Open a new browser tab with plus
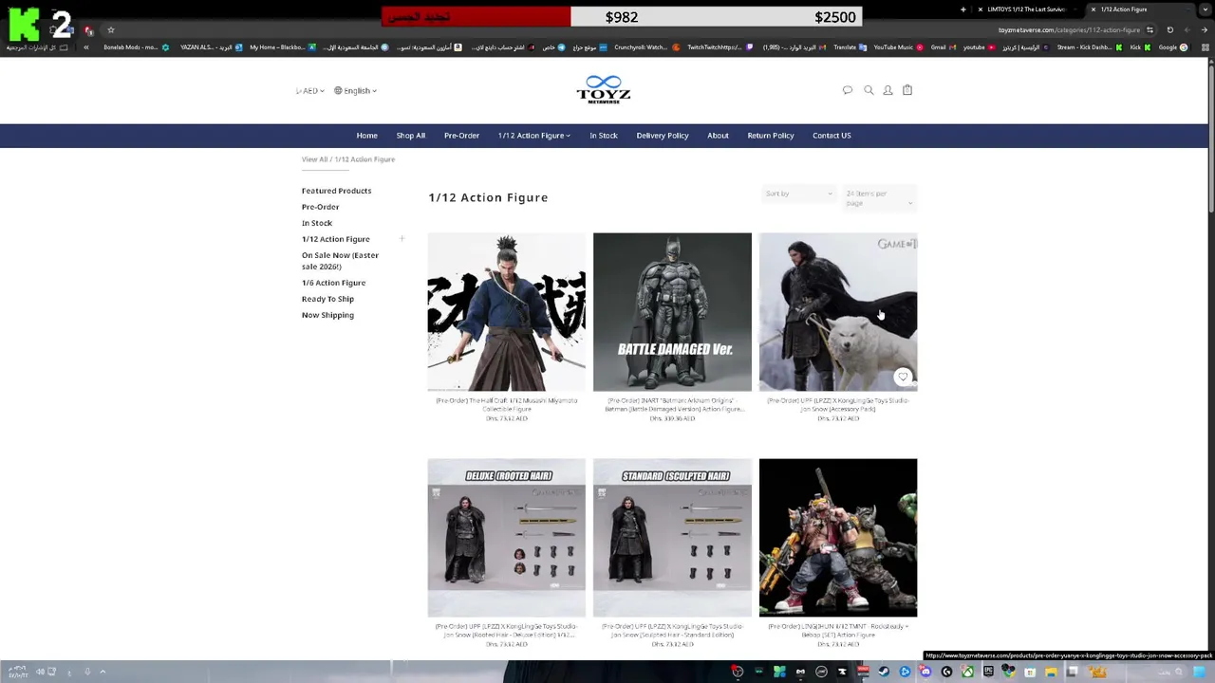 tap(963, 9)
